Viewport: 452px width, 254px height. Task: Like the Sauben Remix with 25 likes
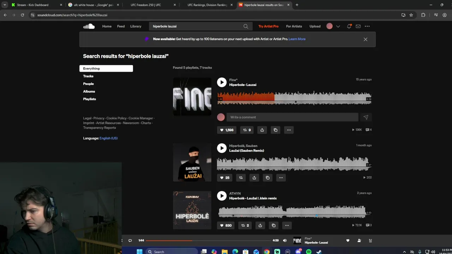pos(225,177)
